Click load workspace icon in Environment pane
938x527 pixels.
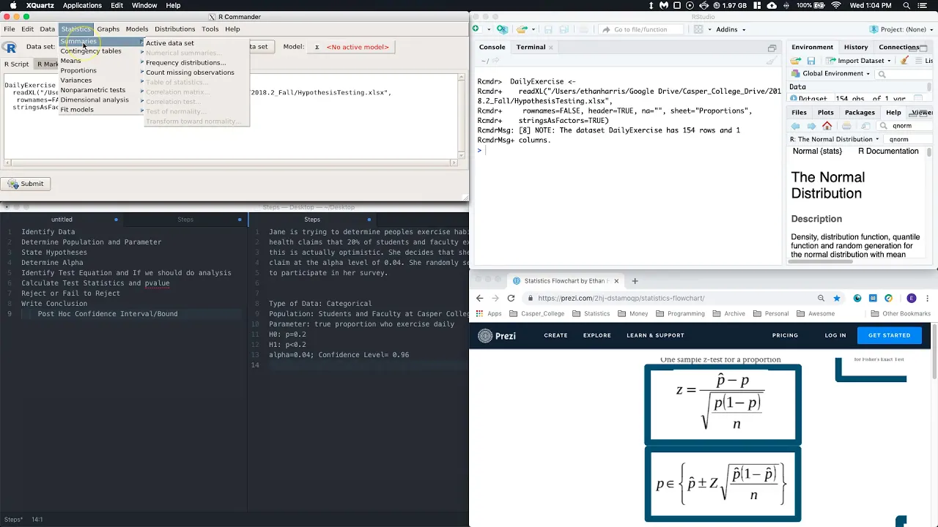[x=796, y=61]
